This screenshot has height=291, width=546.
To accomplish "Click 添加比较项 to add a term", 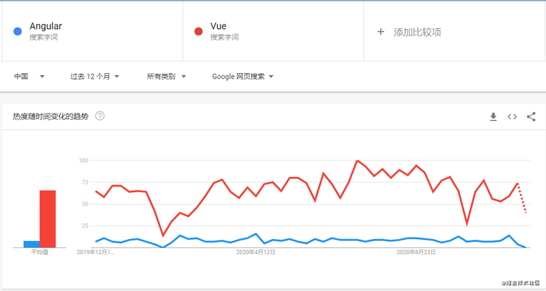I will click(417, 32).
